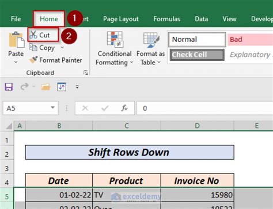Image resolution: width=273 pixels, height=209 pixels.
Task: Switch to the Home ribbon tab
Action: [x=49, y=19]
